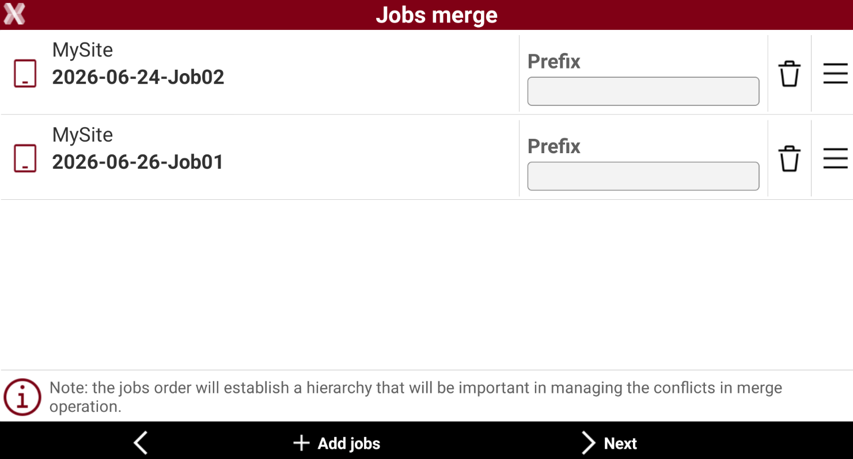Screen dimensions: 853x459
Task: Click the Add jobs button
Action: (x=336, y=443)
